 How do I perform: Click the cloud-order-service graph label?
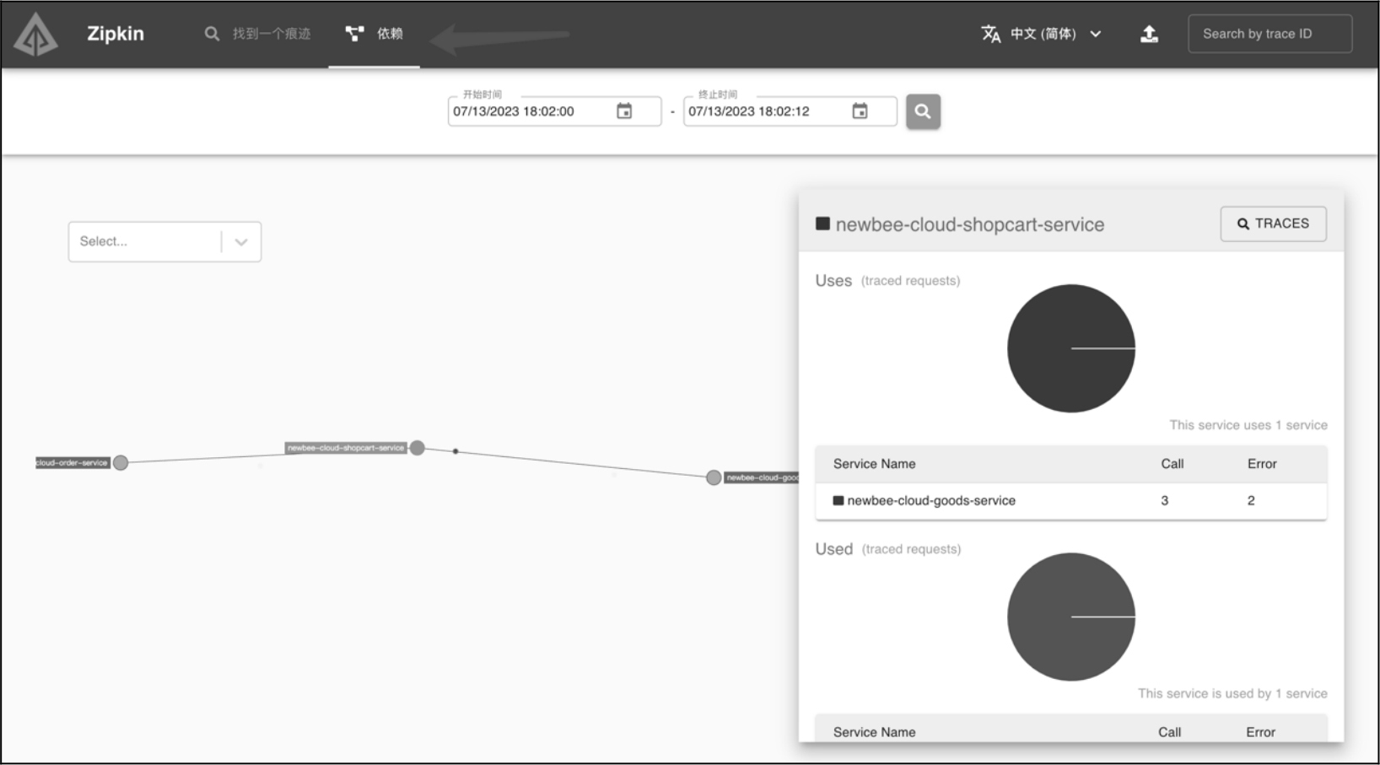coord(73,462)
